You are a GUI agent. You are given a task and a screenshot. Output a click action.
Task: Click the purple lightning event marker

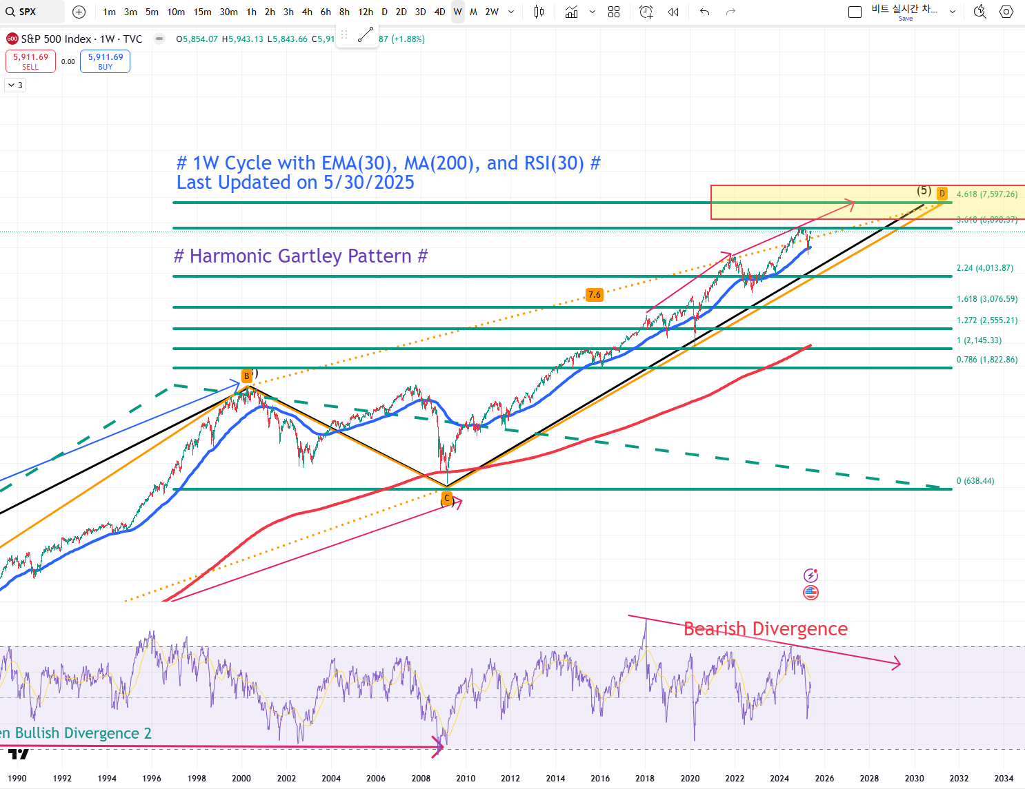[x=810, y=575]
